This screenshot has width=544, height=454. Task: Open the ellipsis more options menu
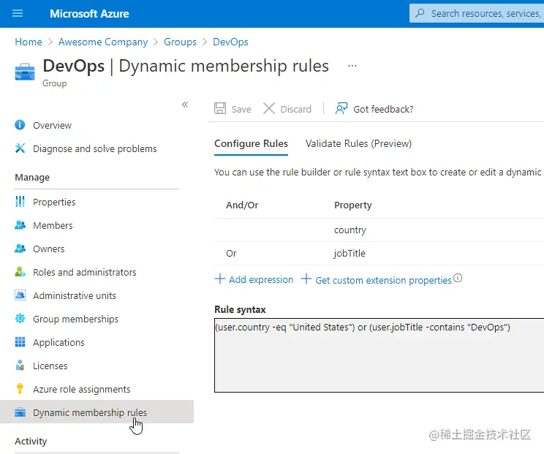tap(352, 66)
